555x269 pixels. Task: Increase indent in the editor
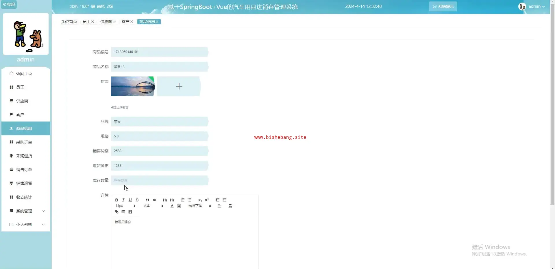[224, 200]
